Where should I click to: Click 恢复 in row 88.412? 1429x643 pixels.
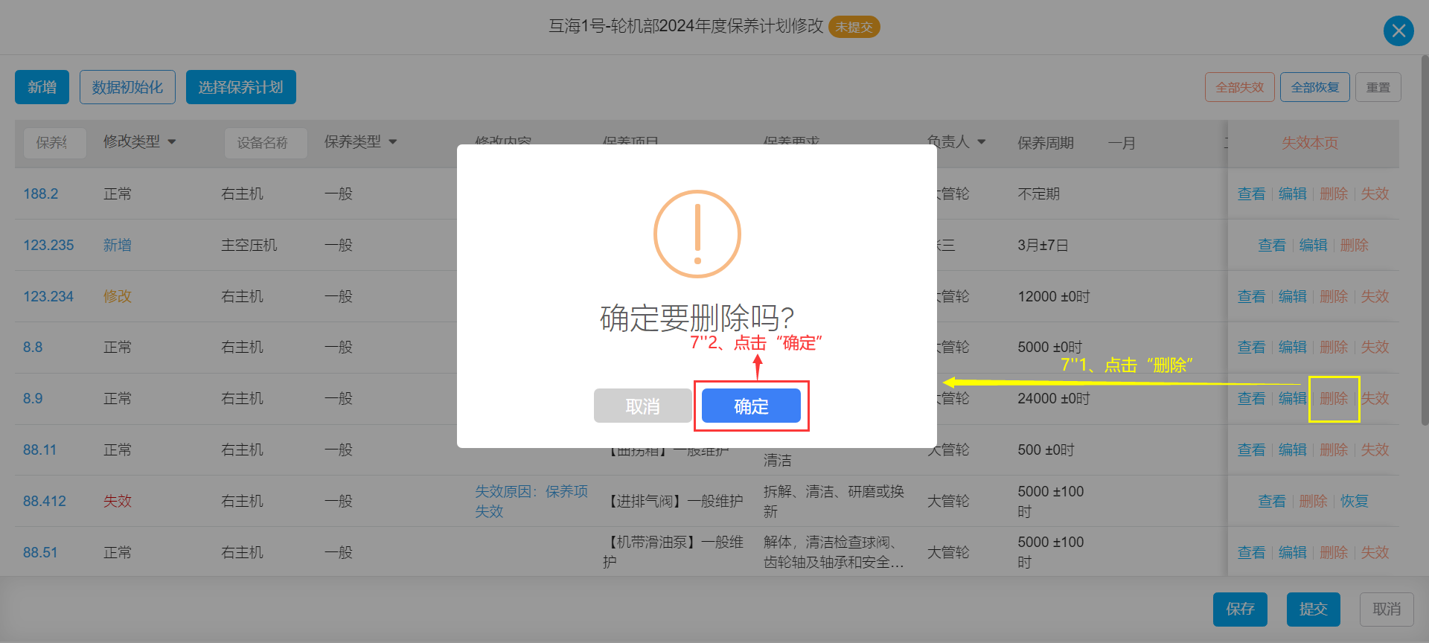point(1355,501)
